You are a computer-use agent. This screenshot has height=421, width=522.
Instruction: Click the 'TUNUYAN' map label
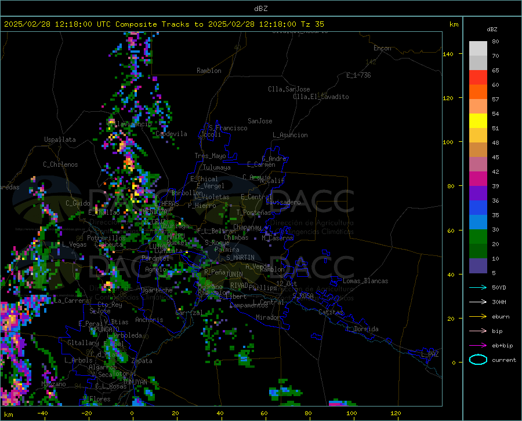click(135, 382)
